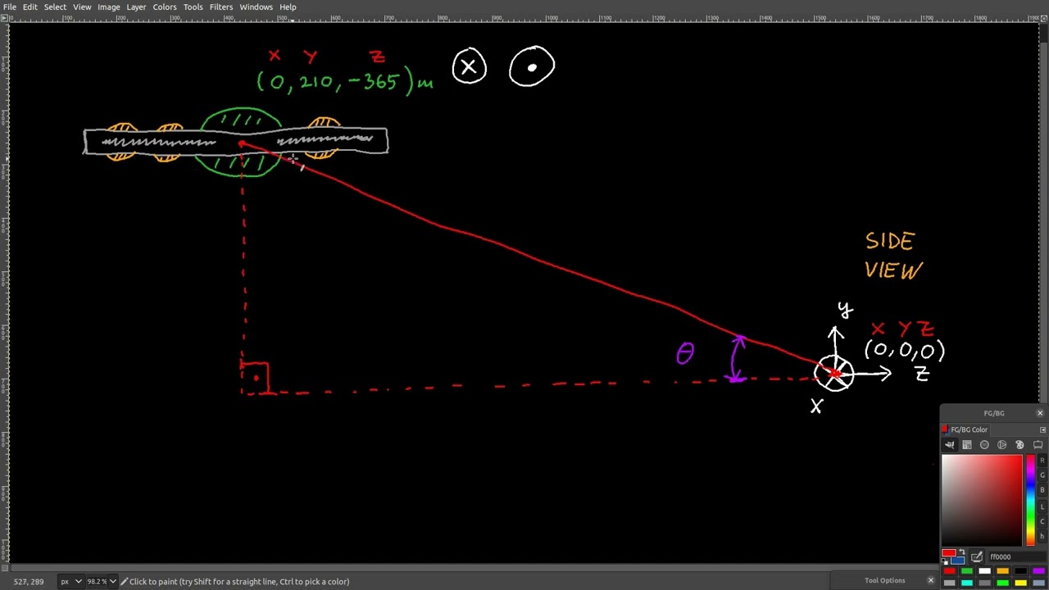The image size is (1049, 590).
Task: Open the px unit dropdown in status bar
Action: (x=71, y=582)
